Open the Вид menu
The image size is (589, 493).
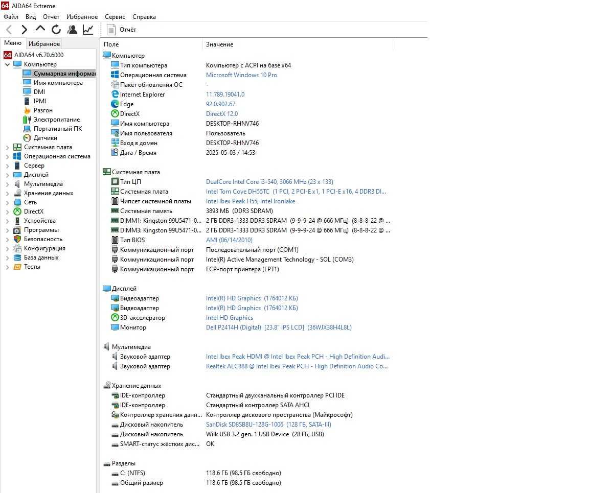tap(31, 16)
